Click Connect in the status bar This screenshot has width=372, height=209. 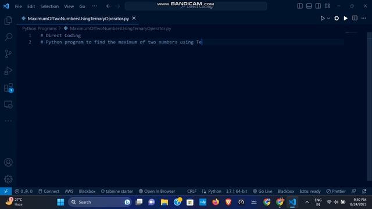tap(49, 191)
